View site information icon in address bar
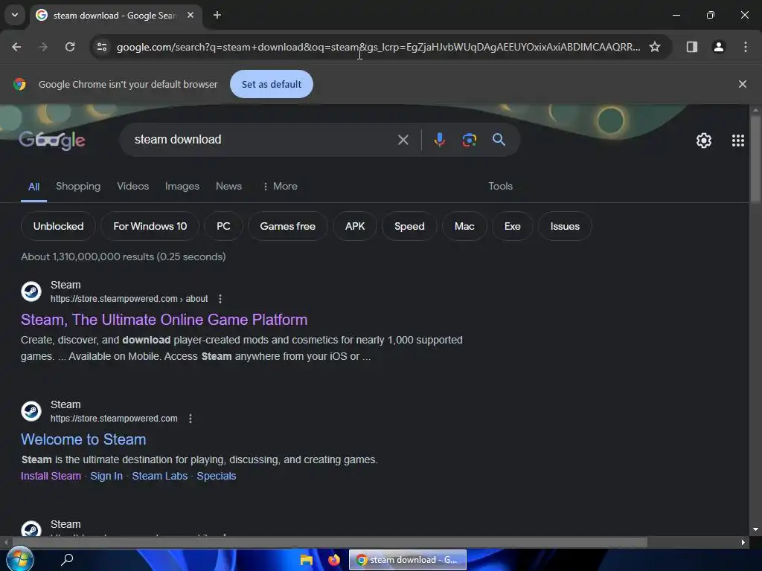The width and height of the screenshot is (762, 571). (102, 47)
